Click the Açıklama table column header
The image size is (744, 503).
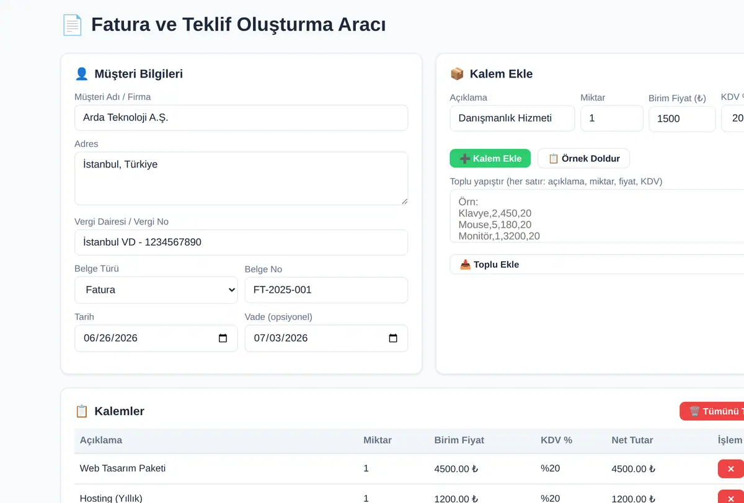click(x=101, y=440)
